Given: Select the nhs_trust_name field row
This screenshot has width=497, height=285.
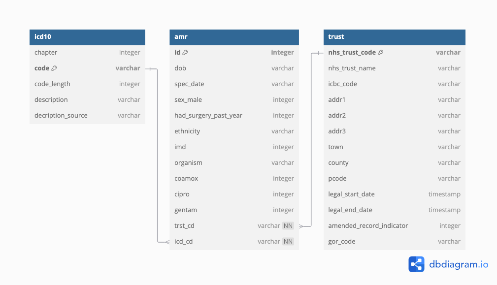Looking at the screenshot, I should tap(395, 68).
